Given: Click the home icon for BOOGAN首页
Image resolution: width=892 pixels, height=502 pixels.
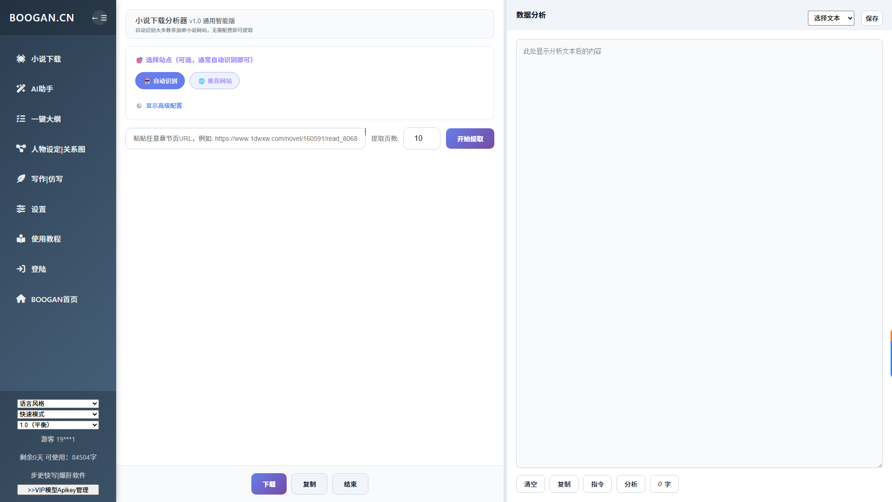Looking at the screenshot, I should [21, 298].
